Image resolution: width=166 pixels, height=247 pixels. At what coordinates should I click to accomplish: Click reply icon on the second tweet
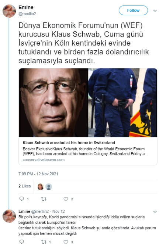21,241
